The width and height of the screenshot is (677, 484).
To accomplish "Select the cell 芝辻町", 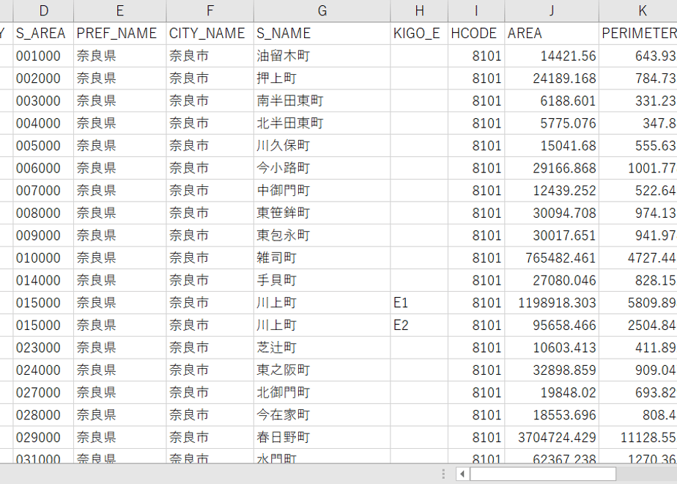I will click(322, 348).
